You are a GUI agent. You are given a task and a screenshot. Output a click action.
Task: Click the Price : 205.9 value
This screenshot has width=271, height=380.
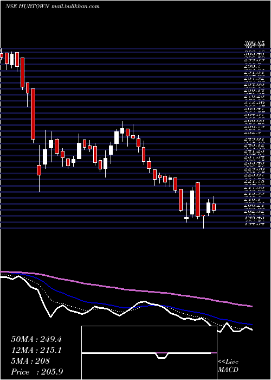coord(36,372)
